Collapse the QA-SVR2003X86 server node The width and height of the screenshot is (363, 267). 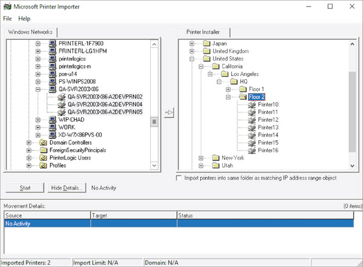pyautogui.click(x=38, y=89)
